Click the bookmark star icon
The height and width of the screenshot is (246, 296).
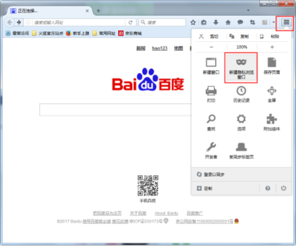(x=193, y=22)
